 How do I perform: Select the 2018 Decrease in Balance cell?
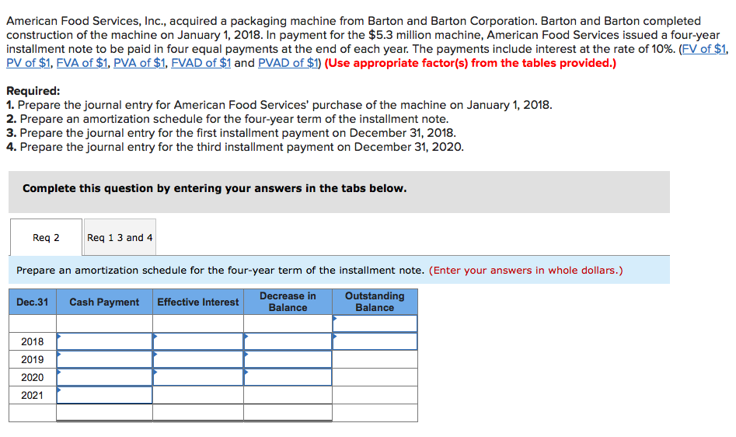(x=288, y=341)
